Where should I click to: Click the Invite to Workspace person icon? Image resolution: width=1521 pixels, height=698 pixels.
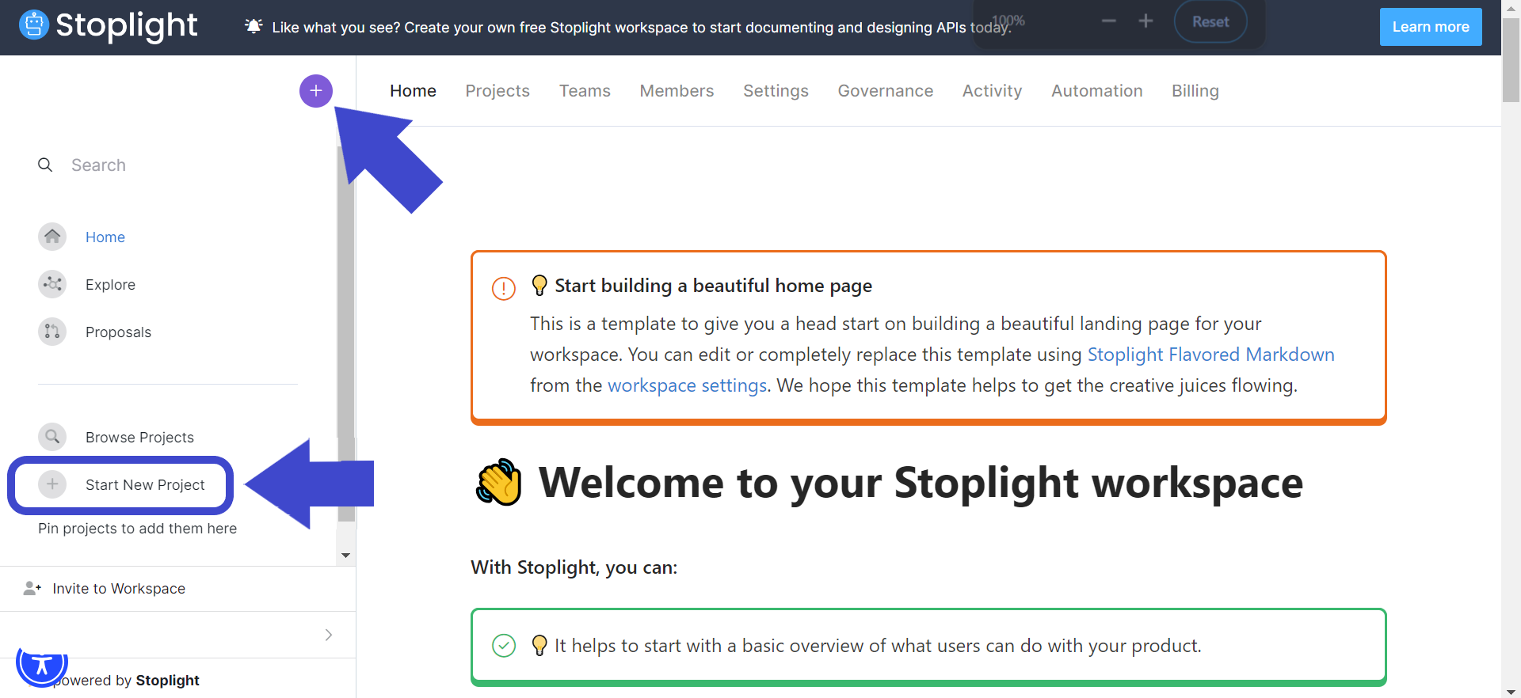32,588
